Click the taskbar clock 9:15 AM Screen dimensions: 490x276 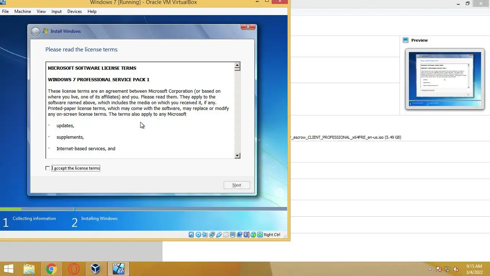474,266
